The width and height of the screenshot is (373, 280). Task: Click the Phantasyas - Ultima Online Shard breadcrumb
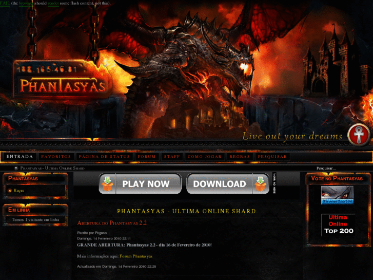[x=52, y=168]
